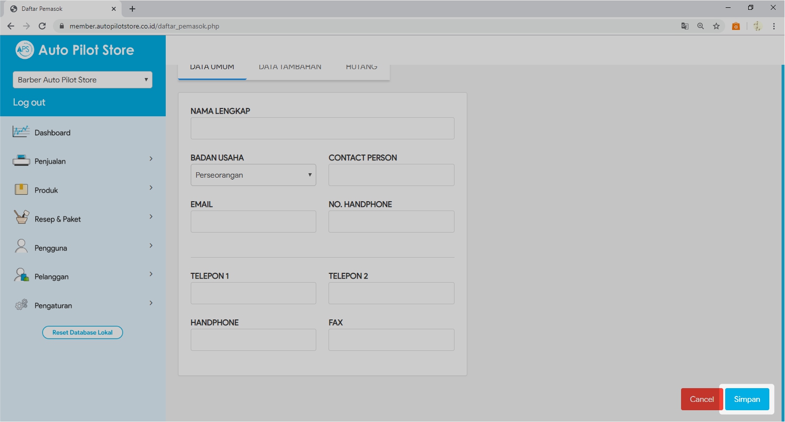This screenshot has height=422, width=785.
Task: Click the Auto Pilot Store logo
Action: tap(25, 50)
